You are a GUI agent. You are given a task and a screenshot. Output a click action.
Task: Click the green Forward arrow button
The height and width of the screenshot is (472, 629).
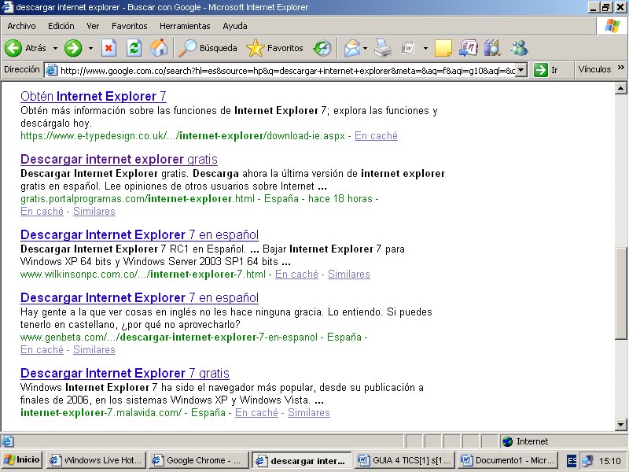[x=73, y=48]
